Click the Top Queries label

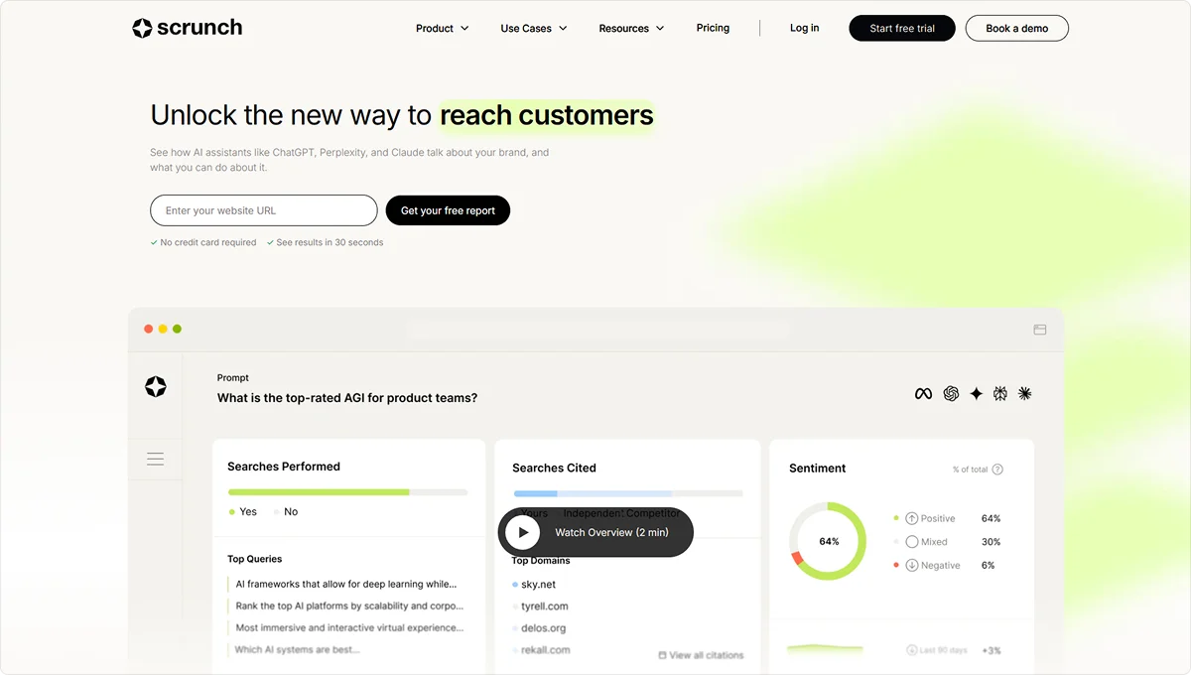tap(255, 559)
